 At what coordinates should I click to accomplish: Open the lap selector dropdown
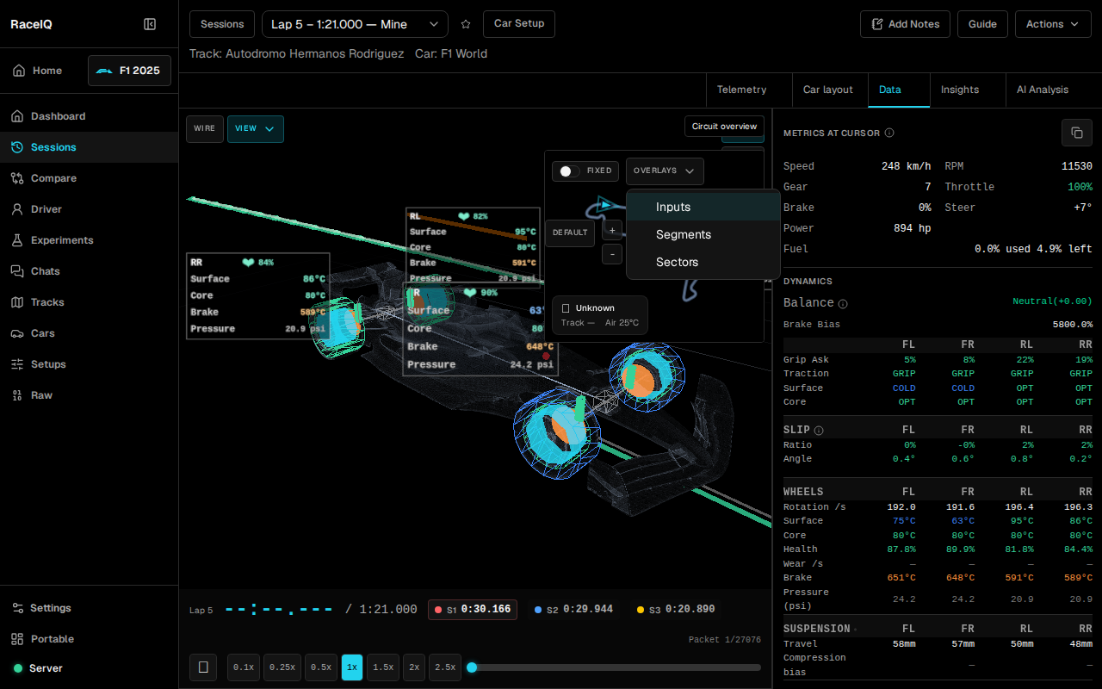(355, 24)
